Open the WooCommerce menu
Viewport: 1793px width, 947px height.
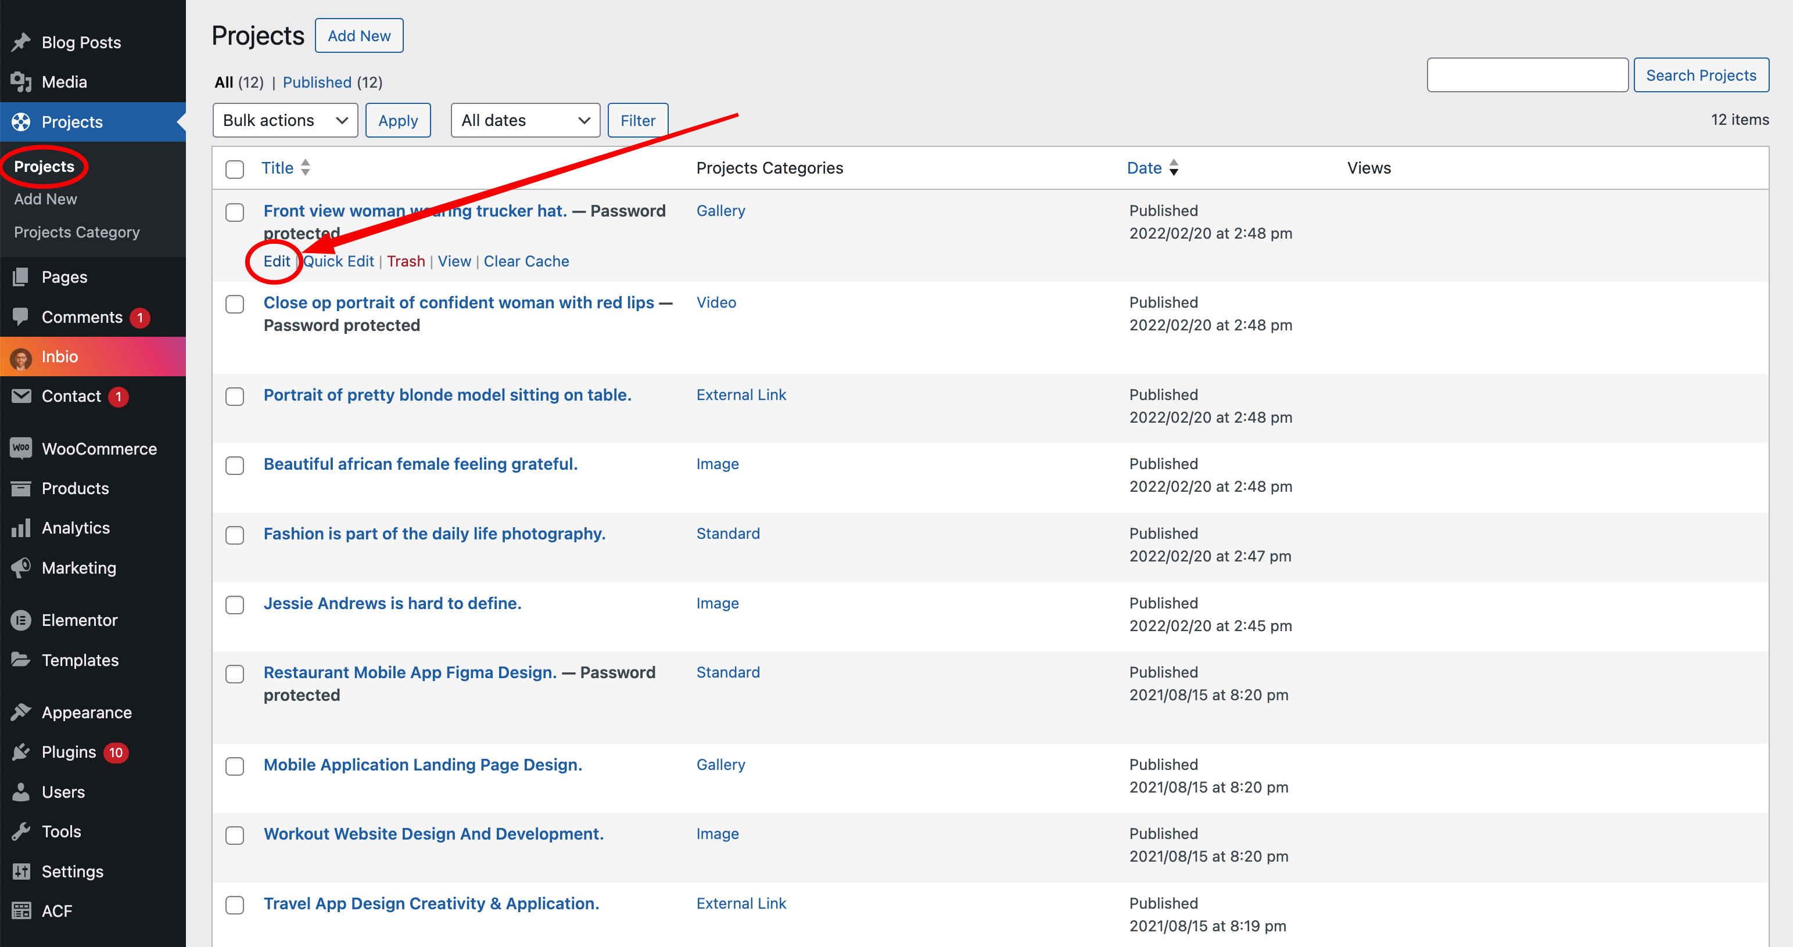(92, 449)
